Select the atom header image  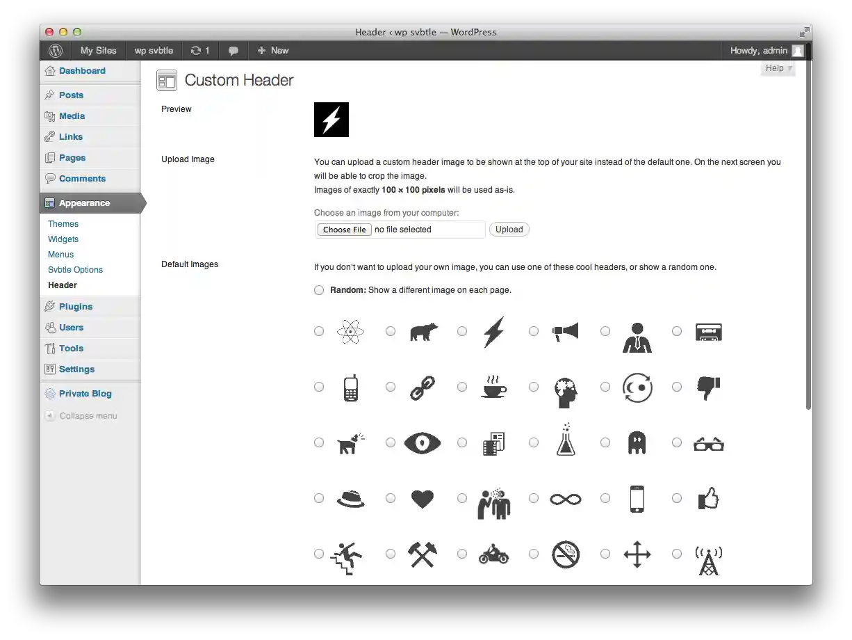(x=350, y=332)
